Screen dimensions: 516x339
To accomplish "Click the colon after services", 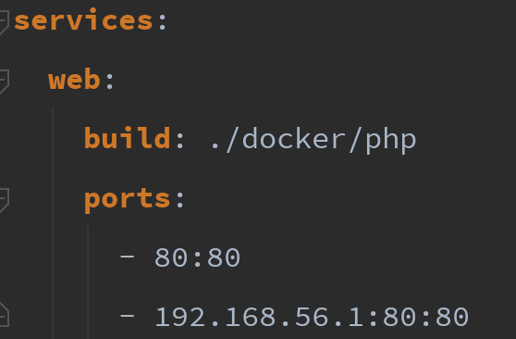I will (162, 22).
